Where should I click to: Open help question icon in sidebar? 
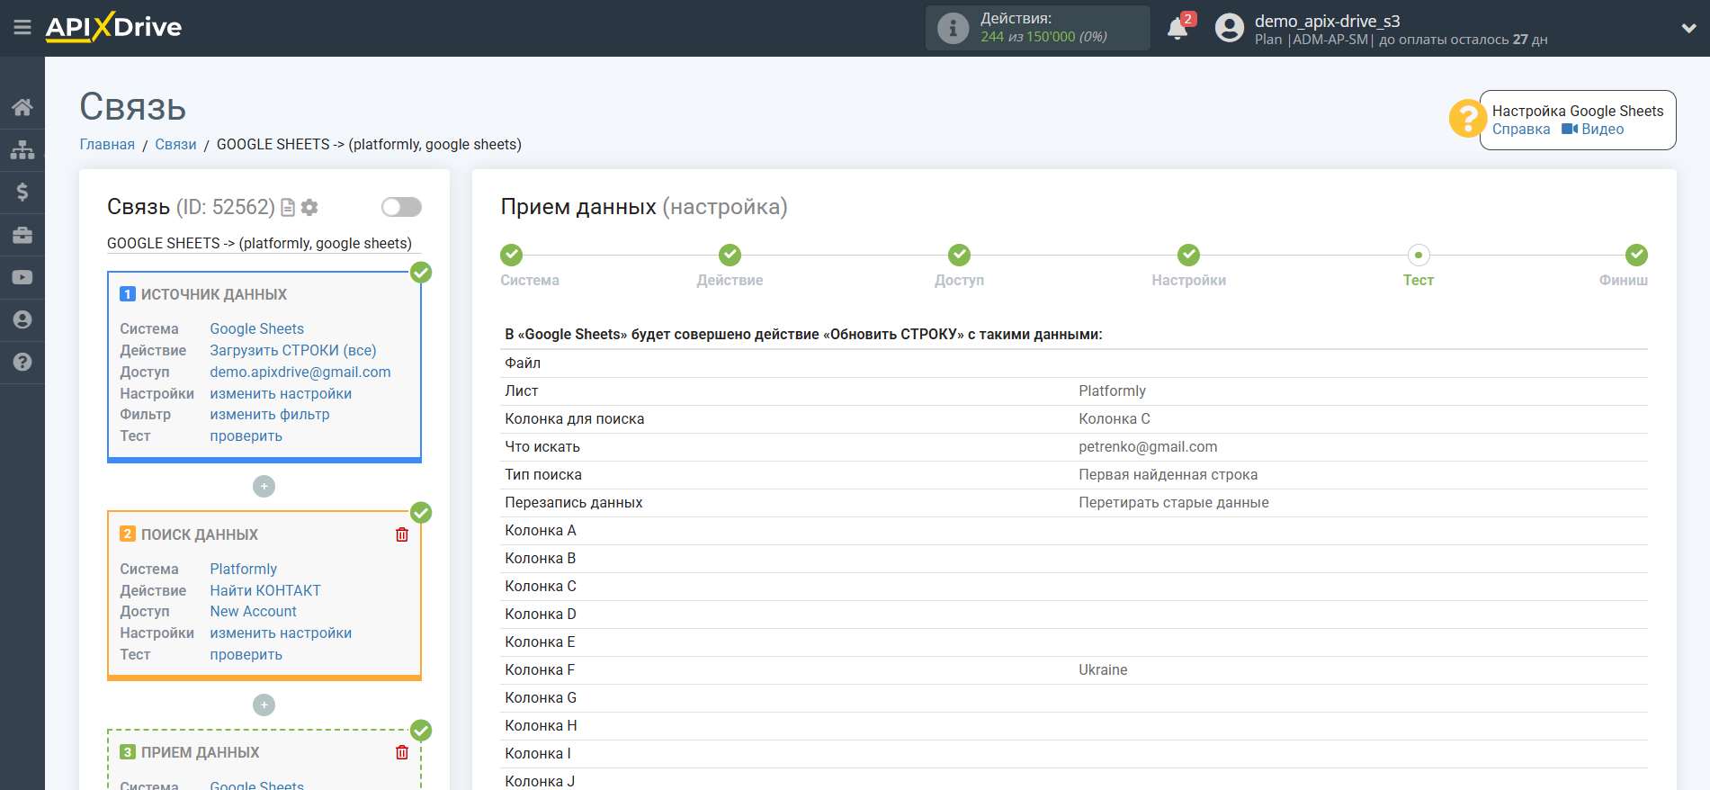(x=22, y=362)
